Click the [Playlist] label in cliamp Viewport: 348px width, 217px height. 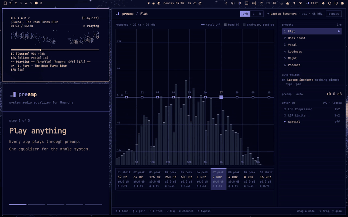[x=90, y=18]
